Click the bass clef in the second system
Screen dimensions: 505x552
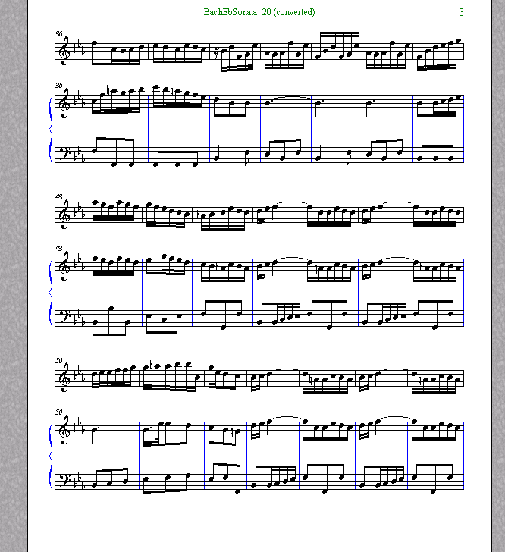(64, 317)
